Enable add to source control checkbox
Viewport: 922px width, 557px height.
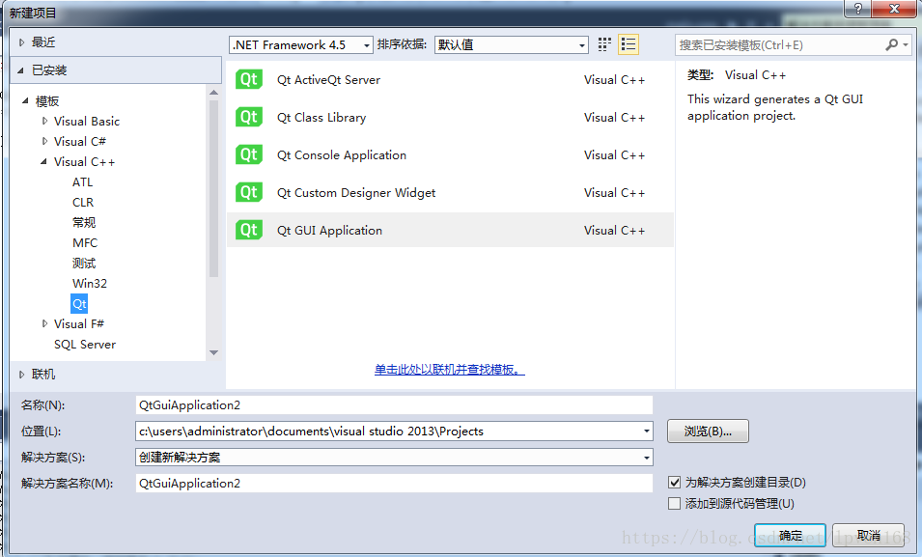675,504
